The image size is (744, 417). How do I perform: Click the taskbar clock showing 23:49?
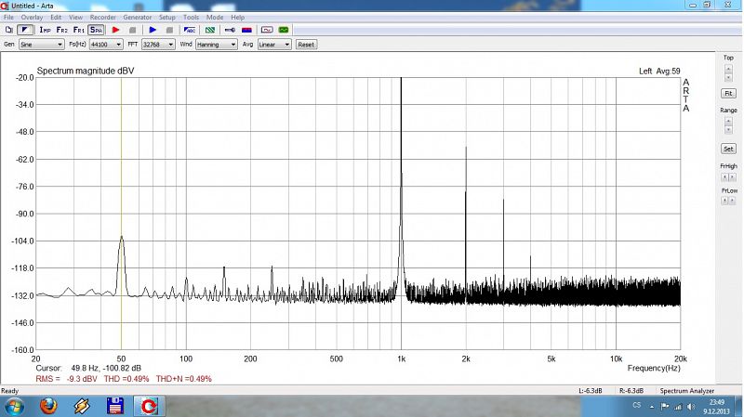(x=716, y=407)
